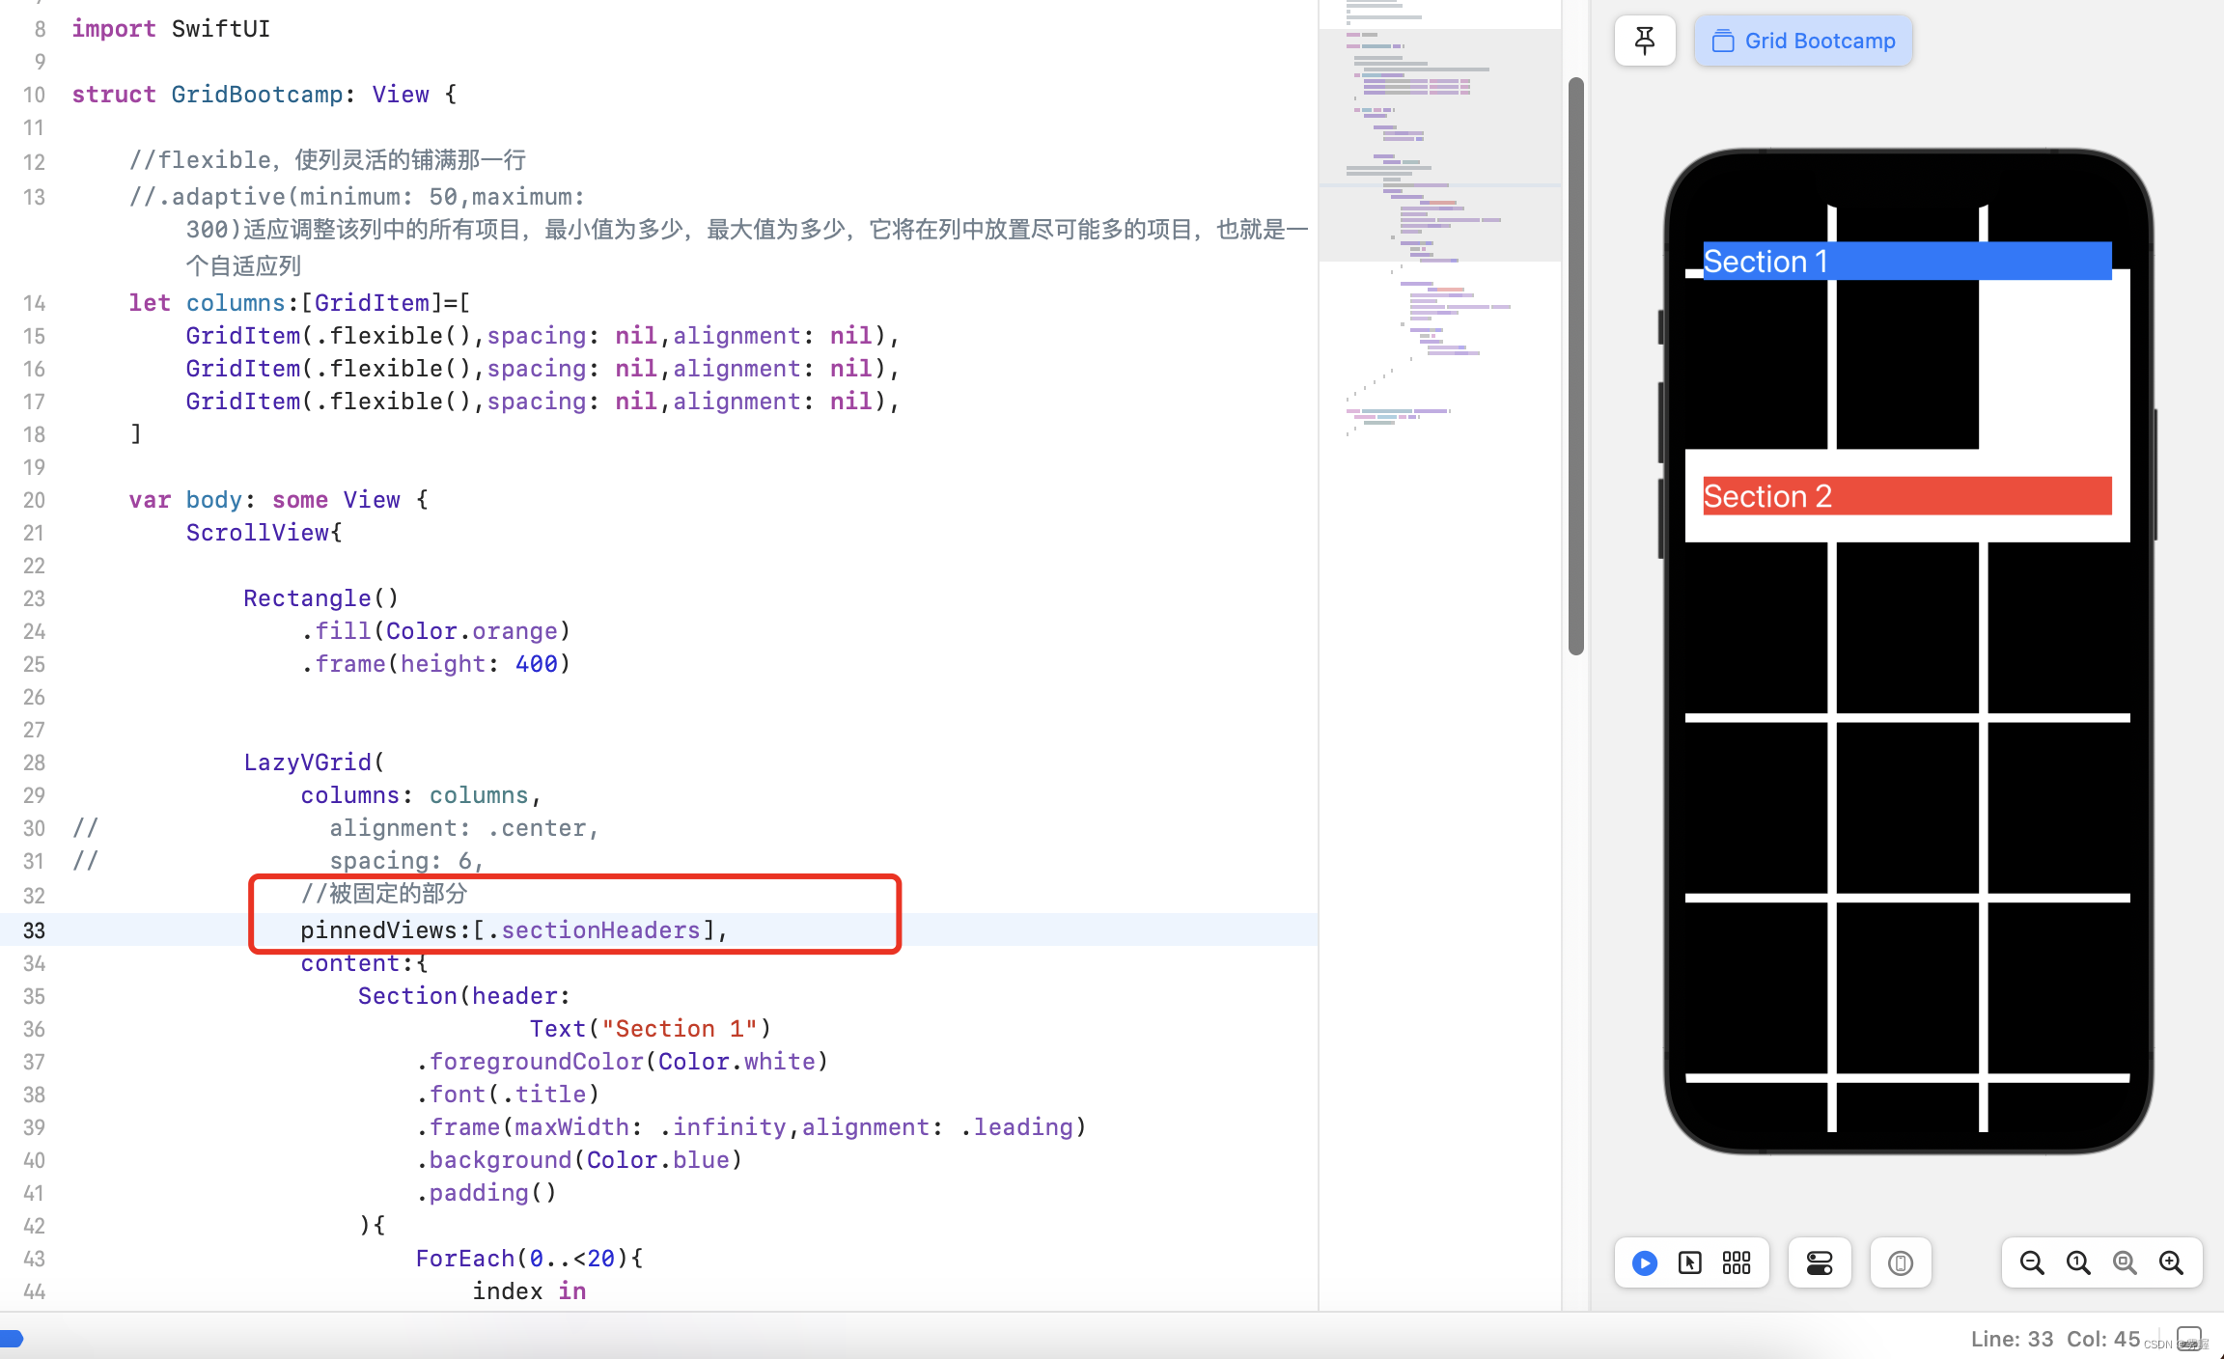Zoom in the preview canvas
The image size is (2224, 1359).
tap(2171, 1262)
